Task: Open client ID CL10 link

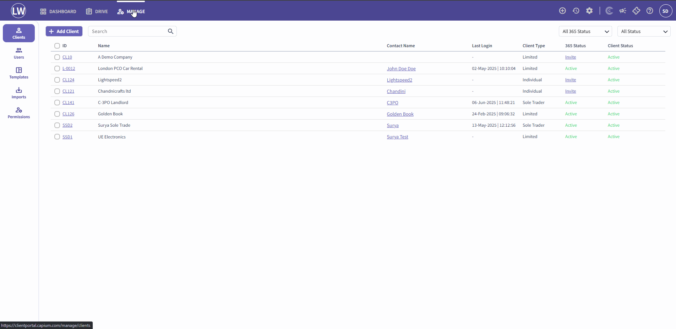Action: coord(67,57)
